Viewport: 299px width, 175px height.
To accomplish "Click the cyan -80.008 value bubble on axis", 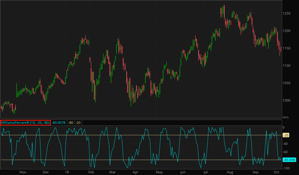I will coord(288,160).
